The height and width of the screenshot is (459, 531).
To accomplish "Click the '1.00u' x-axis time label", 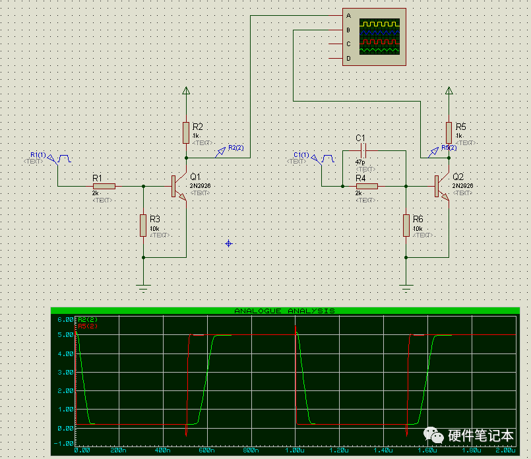I will [295, 450].
